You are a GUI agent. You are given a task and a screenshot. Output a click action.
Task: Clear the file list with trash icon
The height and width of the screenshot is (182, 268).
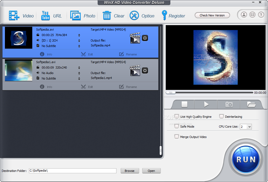pos(107,15)
